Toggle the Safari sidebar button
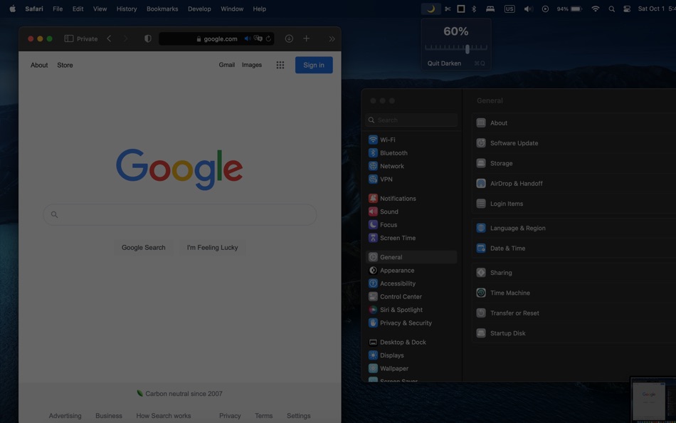 pyautogui.click(x=68, y=39)
